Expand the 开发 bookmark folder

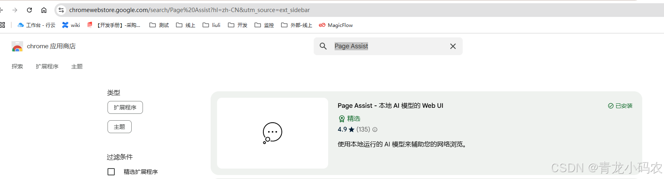click(238, 25)
